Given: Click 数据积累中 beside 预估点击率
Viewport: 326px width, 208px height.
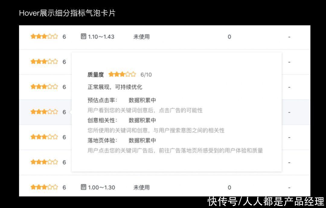Looking at the screenshot, I should coord(142,100).
